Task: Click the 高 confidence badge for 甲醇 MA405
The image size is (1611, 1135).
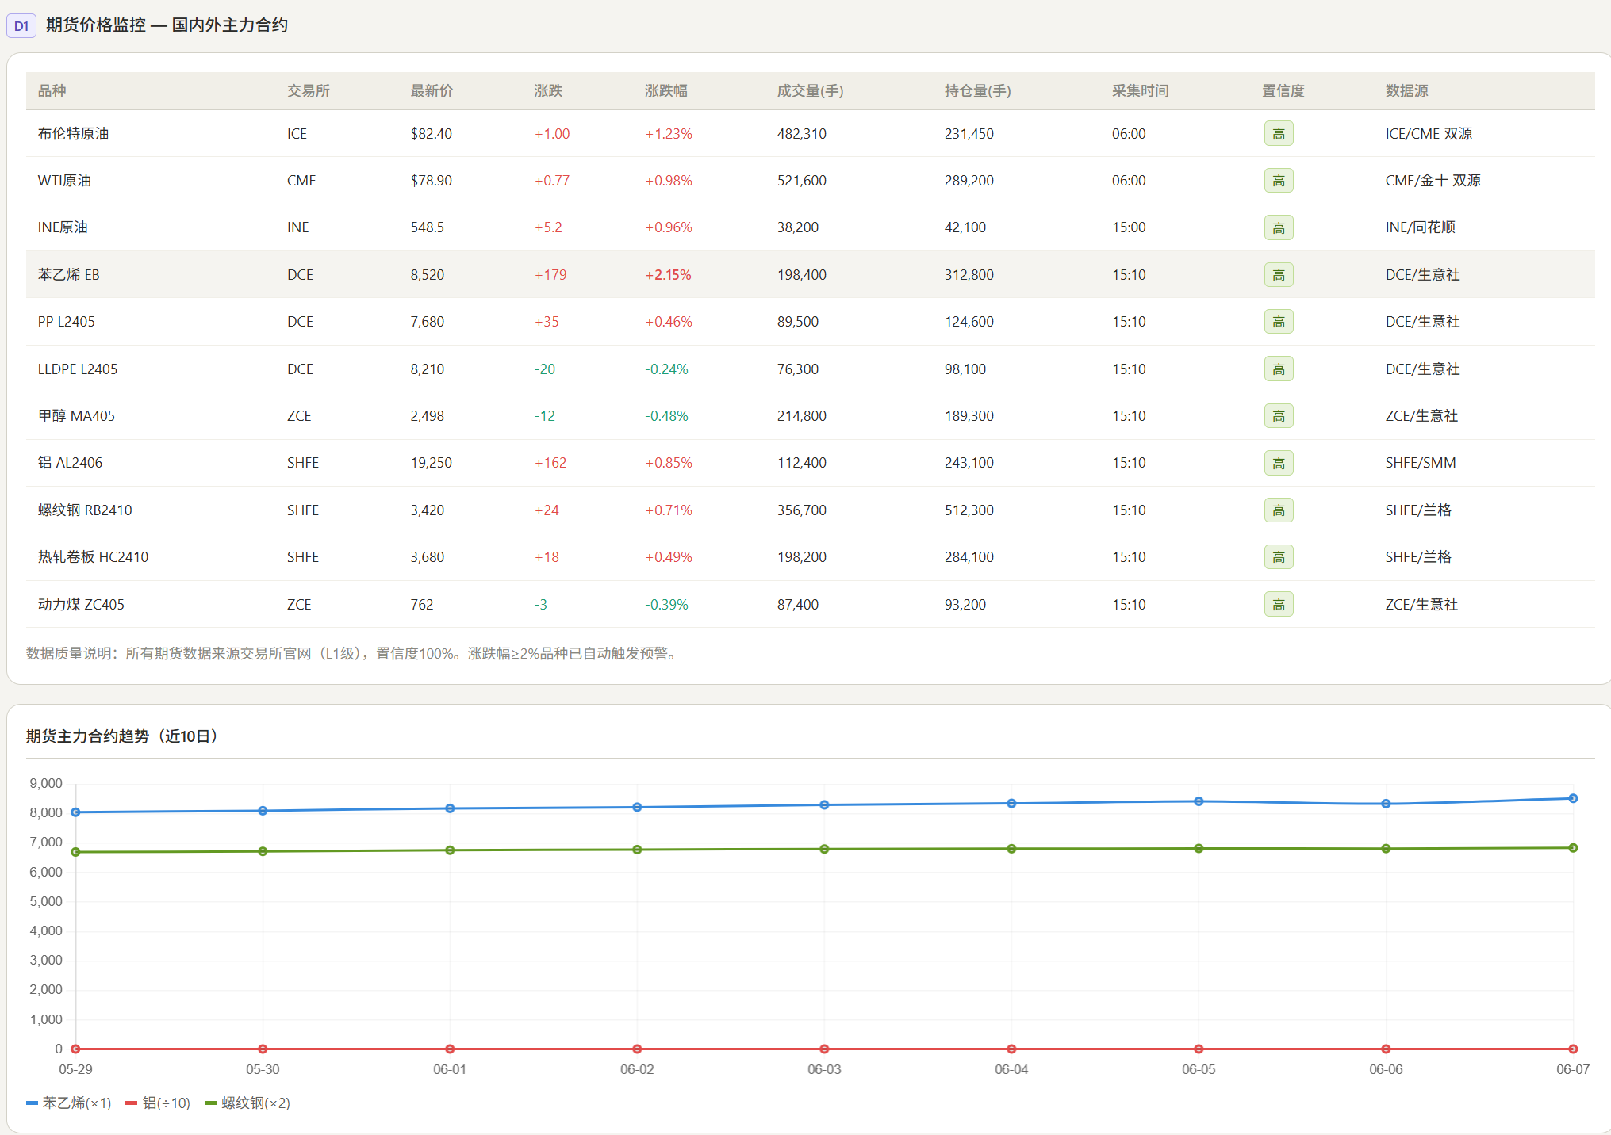Action: 1278,416
